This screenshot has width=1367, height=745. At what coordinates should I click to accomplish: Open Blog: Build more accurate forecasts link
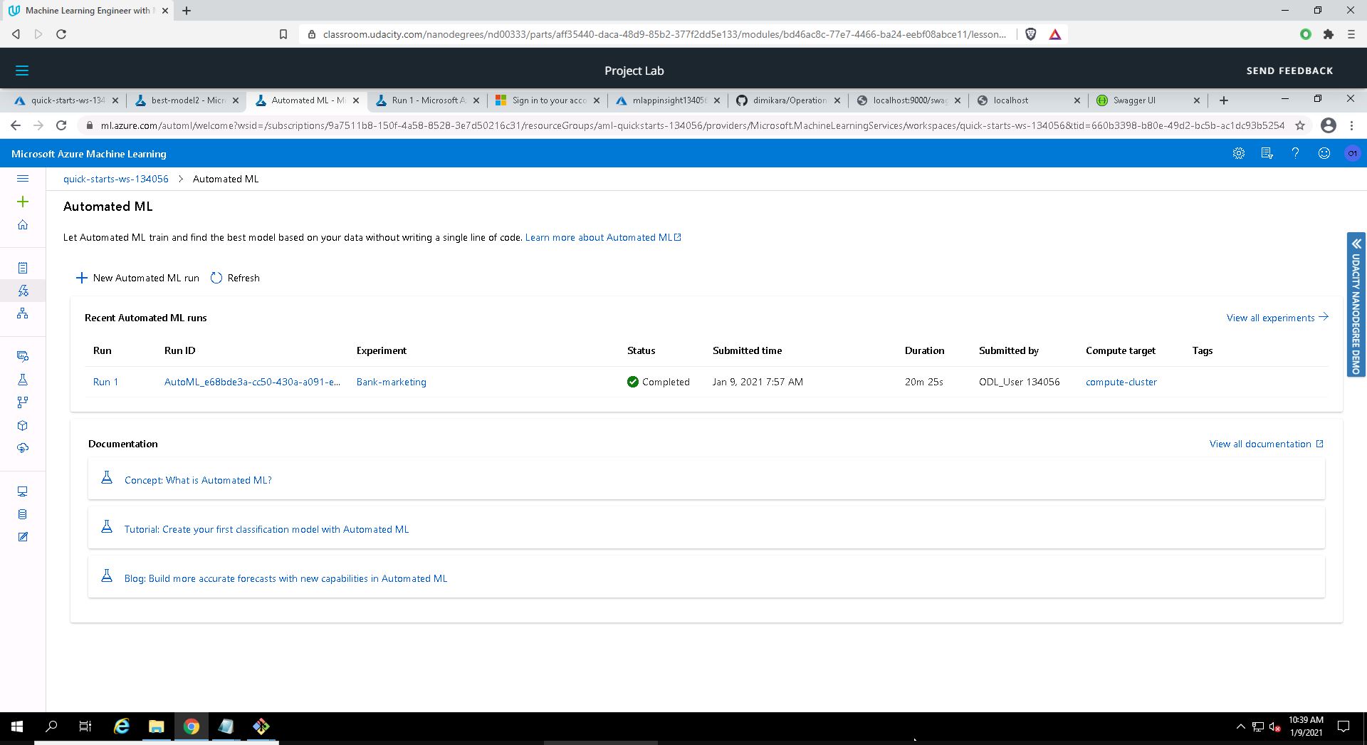click(286, 578)
